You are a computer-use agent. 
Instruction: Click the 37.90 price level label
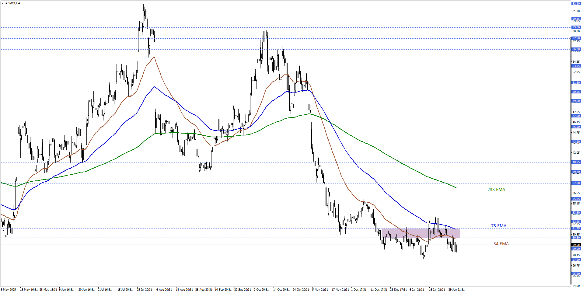pyautogui.click(x=576, y=183)
